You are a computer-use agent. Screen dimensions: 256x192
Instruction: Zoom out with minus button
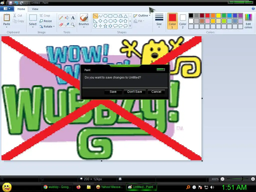point(222,179)
